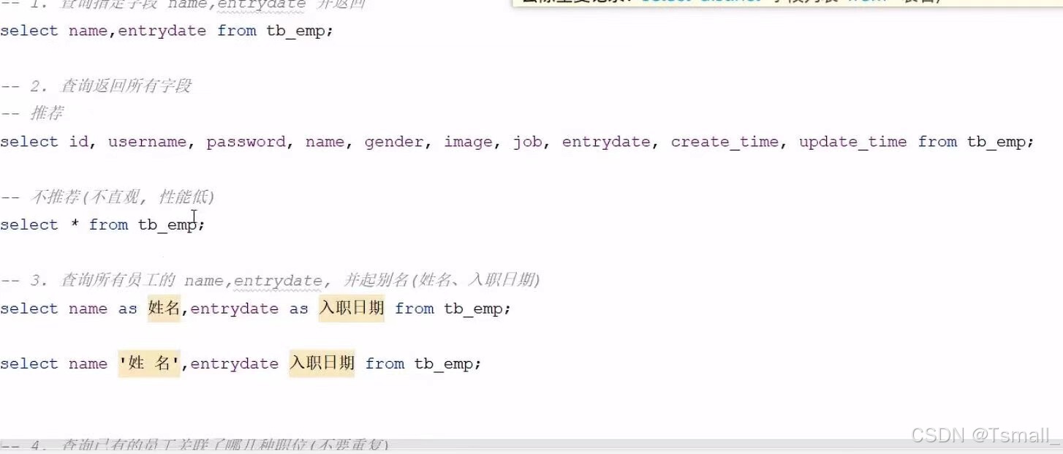Click highlighted '入职日期' after 'entrydate as'
The height and width of the screenshot is (454, 1063).
coord(352,309)
